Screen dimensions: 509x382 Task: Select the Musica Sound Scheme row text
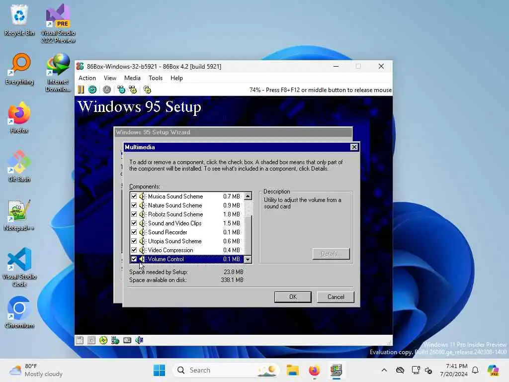175,196
